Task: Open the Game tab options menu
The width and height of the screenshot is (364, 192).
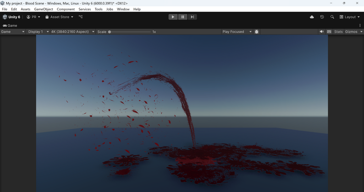Action: [360, 26]
